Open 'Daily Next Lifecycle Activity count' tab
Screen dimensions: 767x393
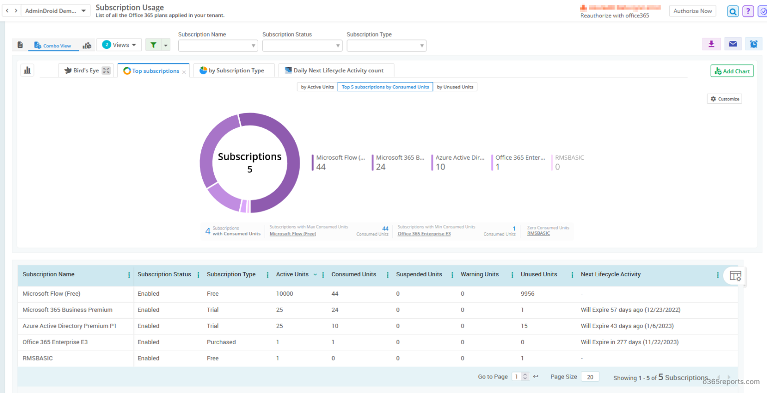(337, 70)
